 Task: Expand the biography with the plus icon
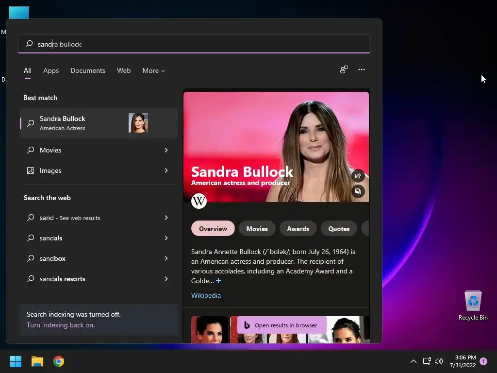tap(218, 281)
